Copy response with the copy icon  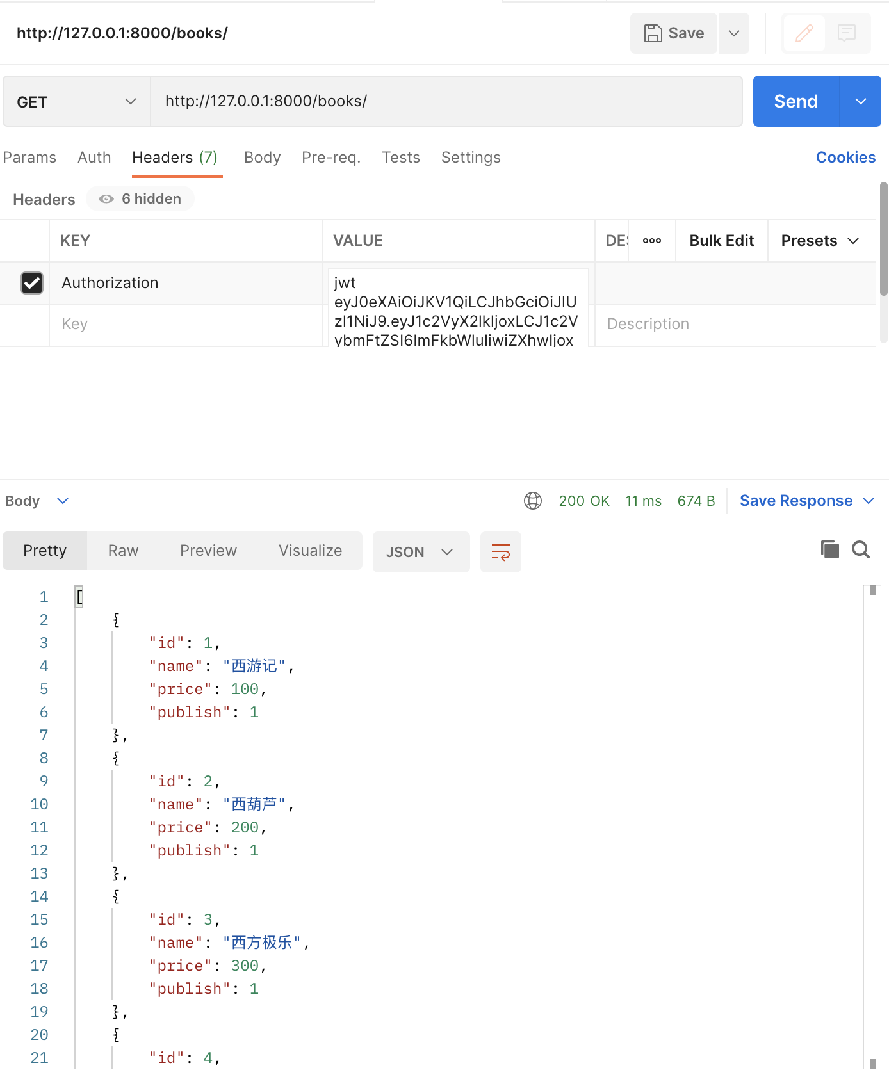coord(829,549)
